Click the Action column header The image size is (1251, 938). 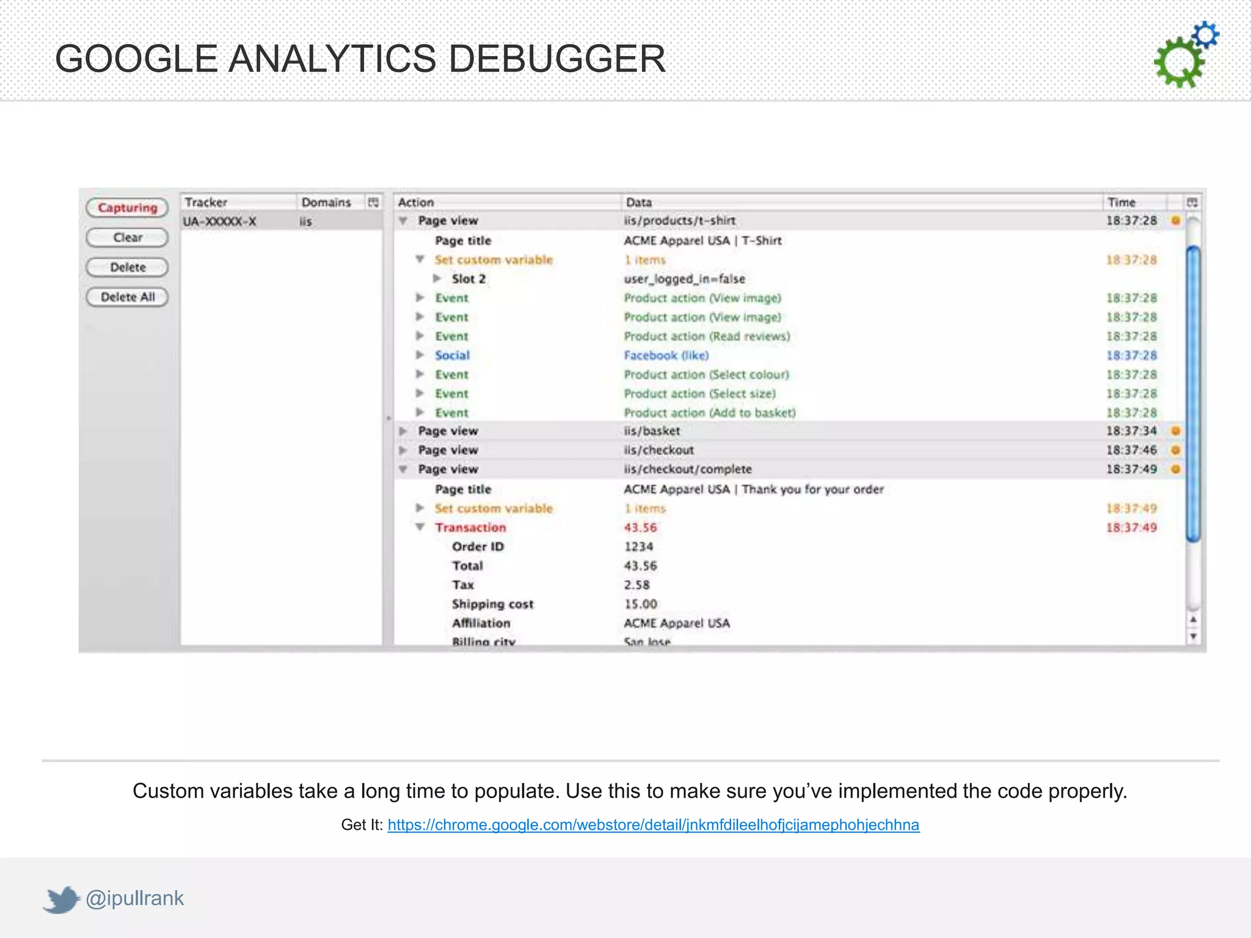(x=507, y=202)
